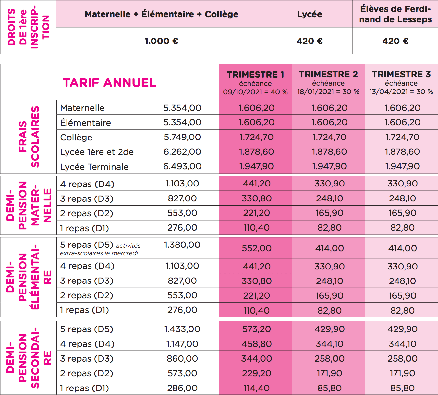Click the 'DEMI-PENSION MATERNELLE' section label
This screenshot has height=395, width=438.
click(x=29, y=205)
